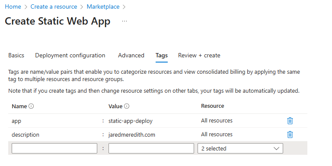Viewport: 332px width, 166px height.
Task: Select the Tags tab
Action: click(162, 56)
